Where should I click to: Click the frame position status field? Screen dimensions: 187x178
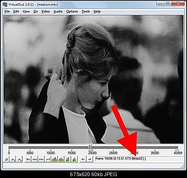point(139,159)
